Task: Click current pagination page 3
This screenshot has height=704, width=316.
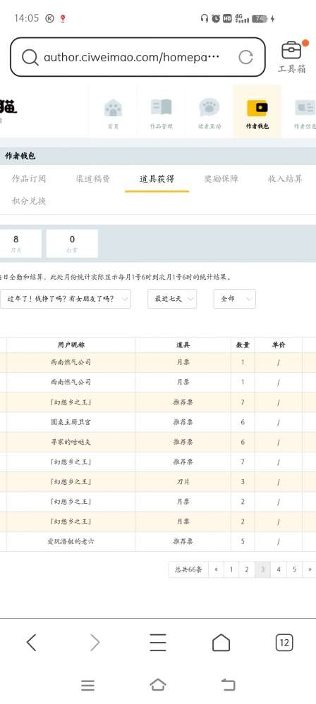Action: point(262,569)
